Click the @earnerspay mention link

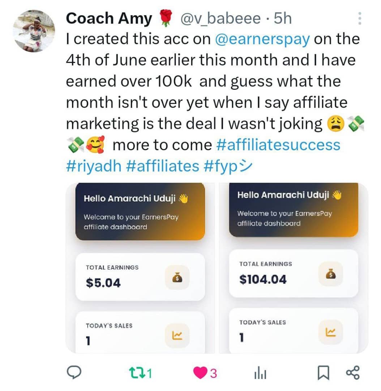pos(262,39)
